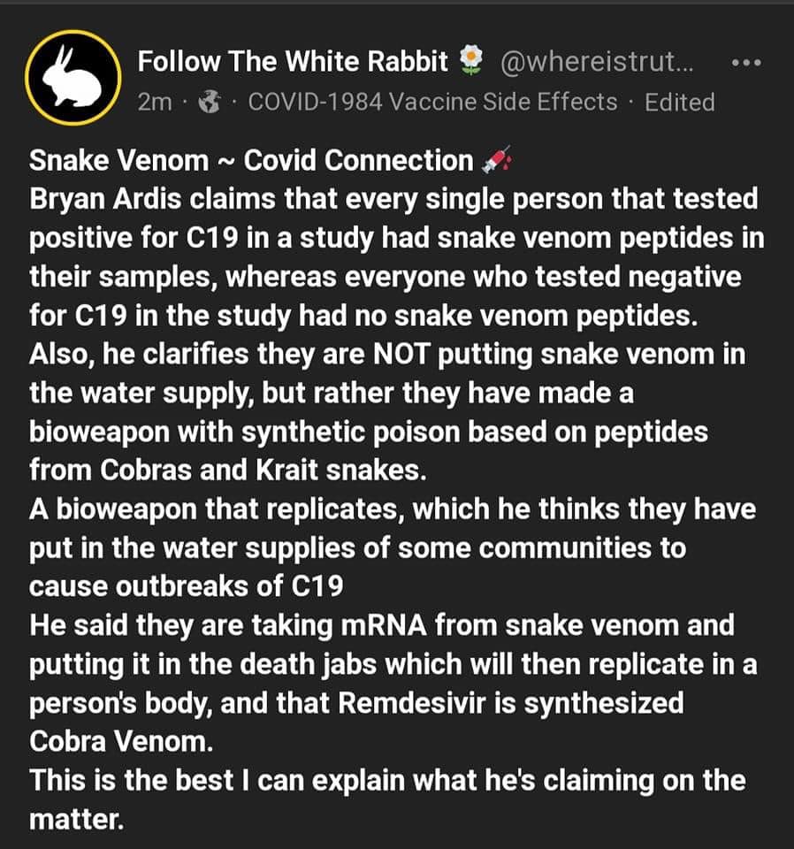Click the line starting with Bryan Ardis claims
The height and width of the screenshot is (849, 794).
(393, 199)
